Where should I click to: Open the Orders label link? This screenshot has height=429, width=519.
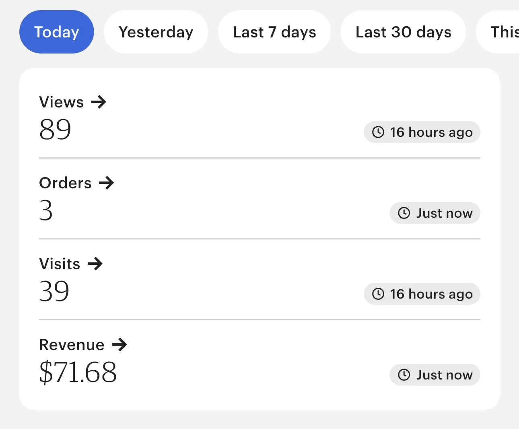pos(66,183)
